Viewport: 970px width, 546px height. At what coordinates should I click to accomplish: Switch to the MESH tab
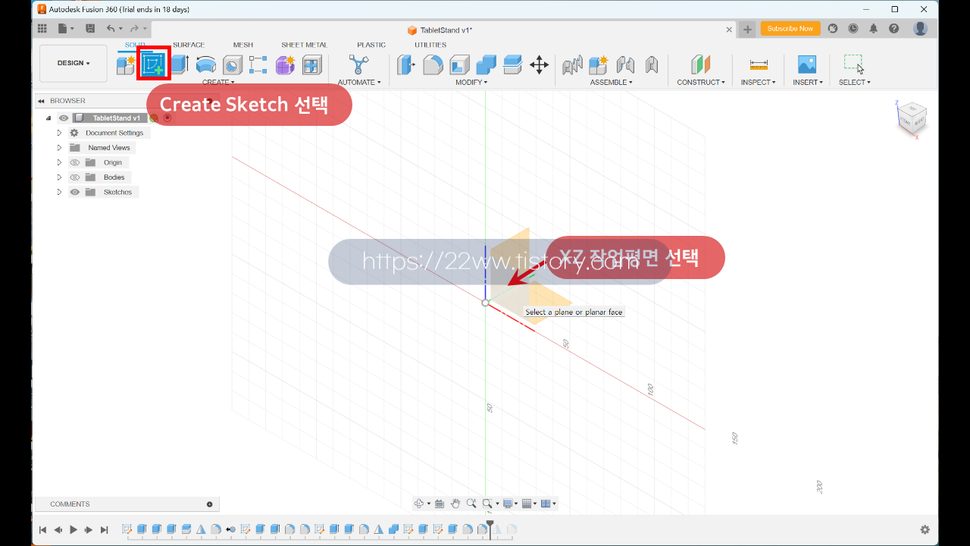point(243,45)
